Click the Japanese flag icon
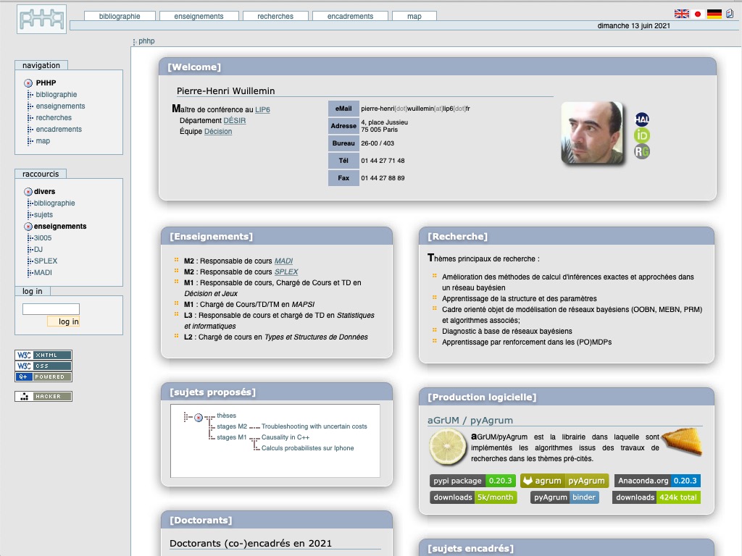This screenshot has width=742, height=556. click(x=698, y=14)
